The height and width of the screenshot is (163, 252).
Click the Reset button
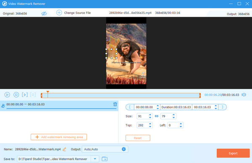click(138, 138)
